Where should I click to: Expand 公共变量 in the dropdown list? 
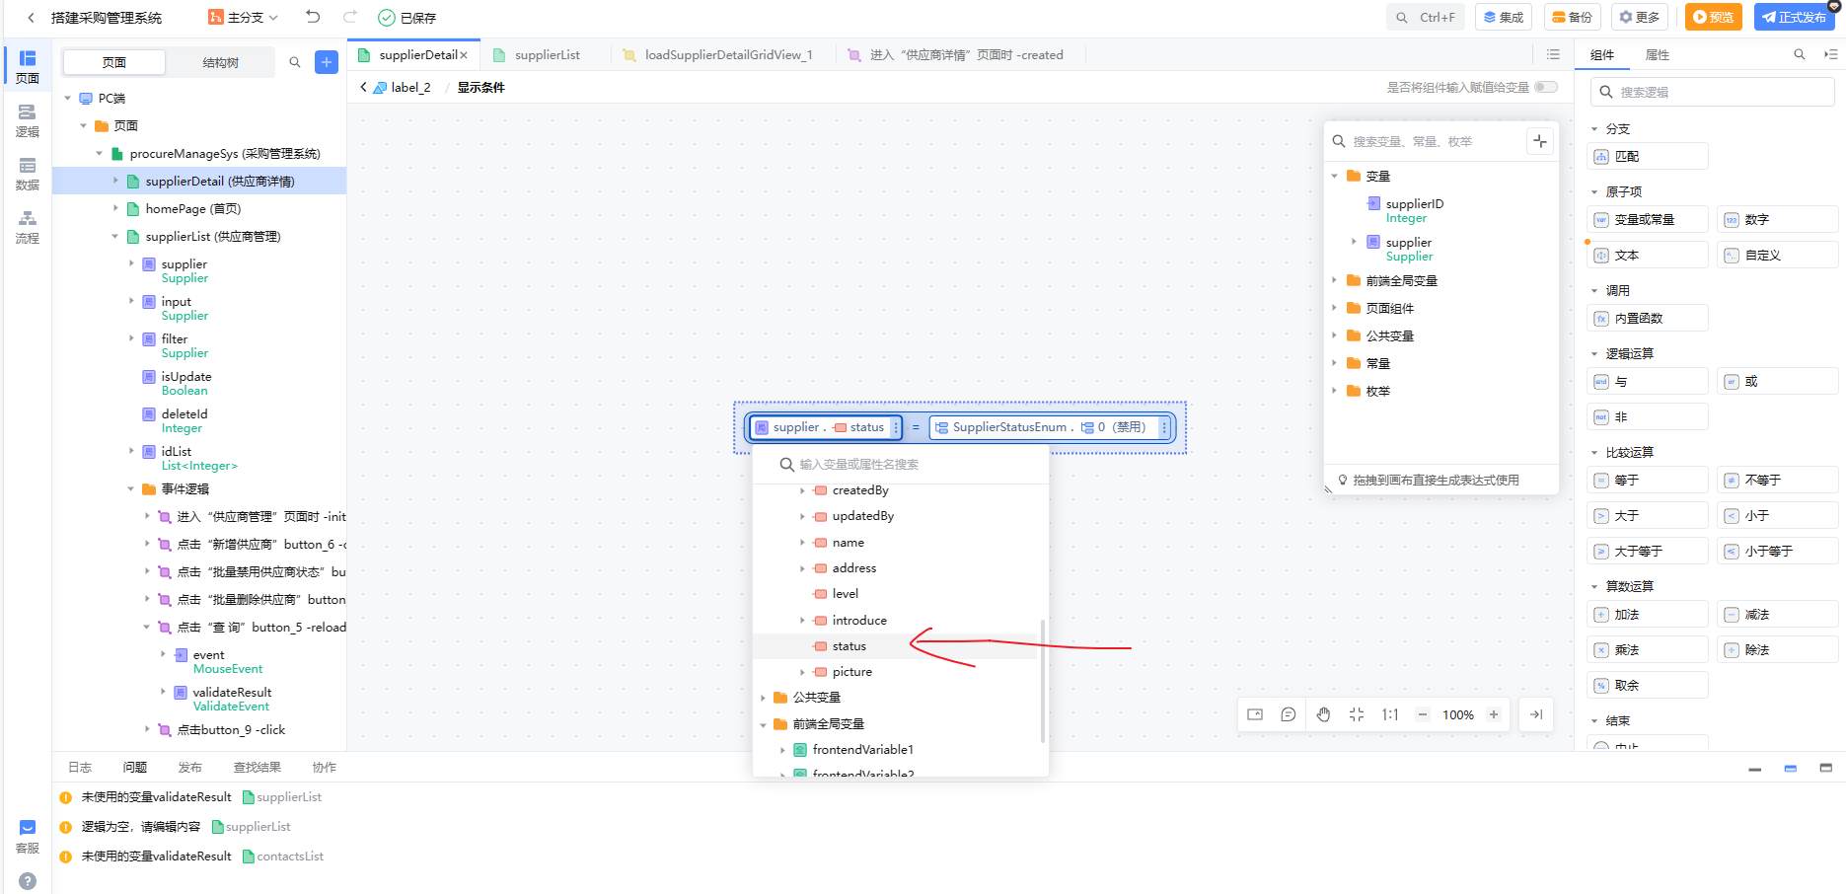point(763,698)
